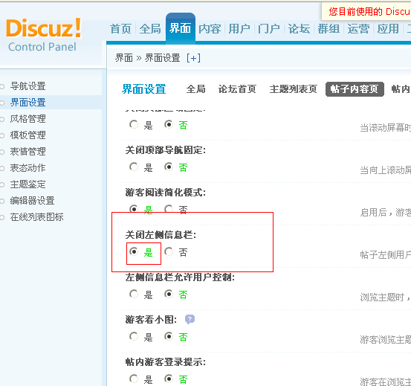Open the 内容 top navigation tab
The image size is (411, 386).
click(x=210, y=28)
